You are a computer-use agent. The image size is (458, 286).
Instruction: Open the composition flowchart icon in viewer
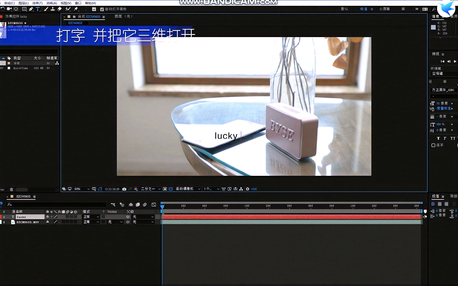(241, 189)
